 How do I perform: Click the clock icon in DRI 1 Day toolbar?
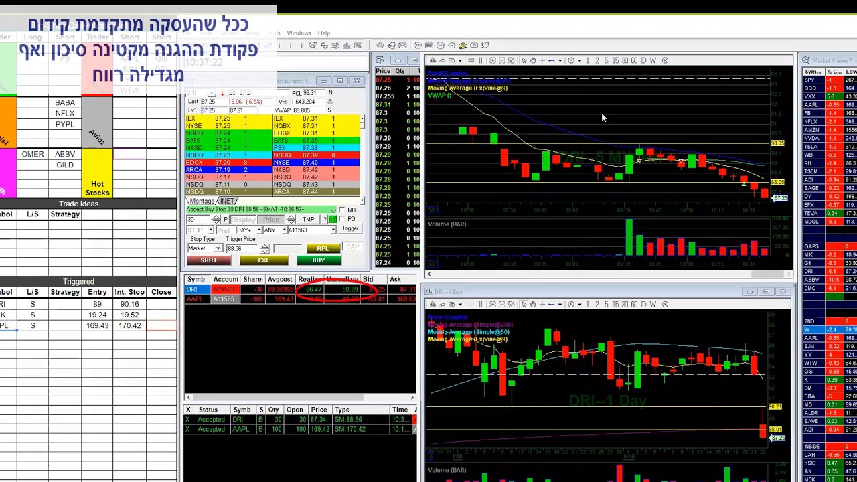[571, 304]
